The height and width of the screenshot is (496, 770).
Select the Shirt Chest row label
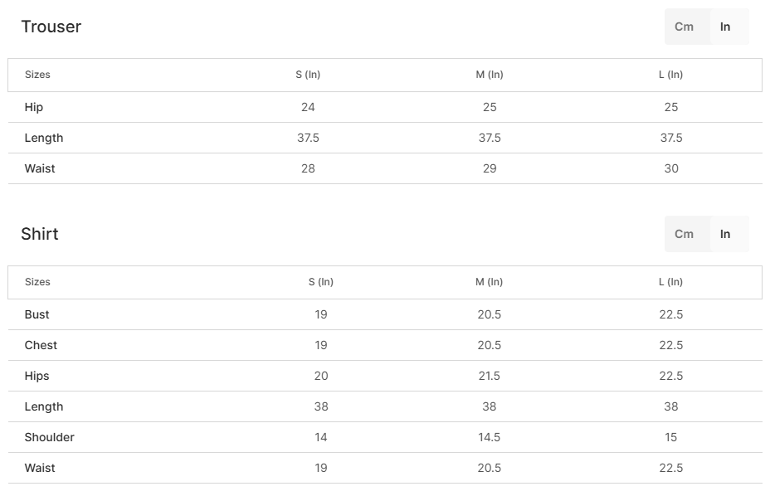click(41, 345)
